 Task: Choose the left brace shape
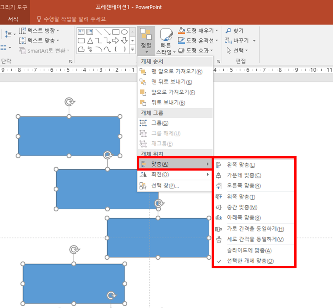click(116, 49)
